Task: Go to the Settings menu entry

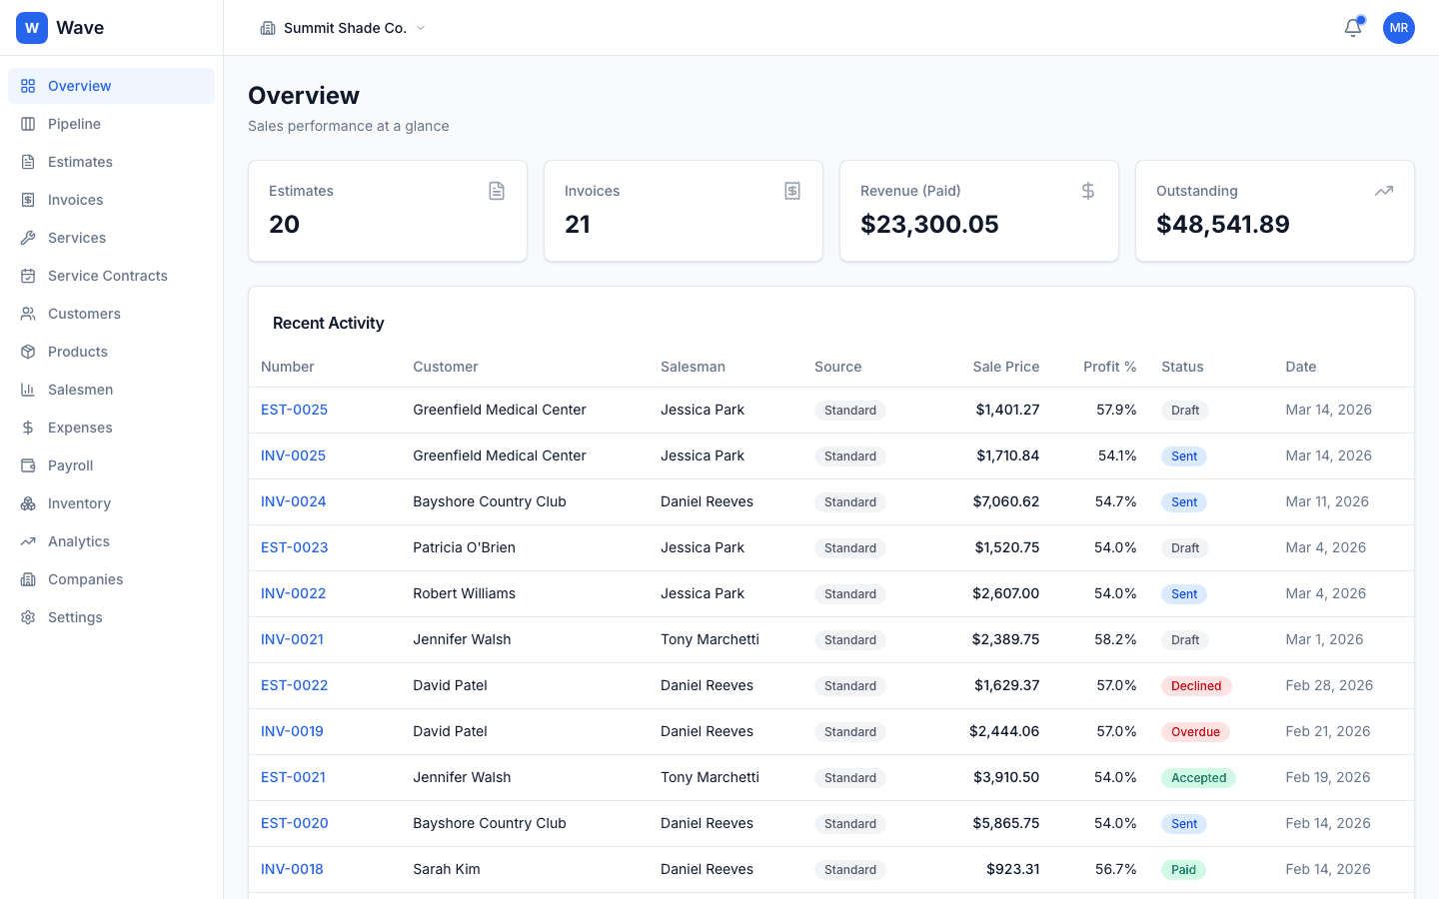Action: tap(75, 616)
